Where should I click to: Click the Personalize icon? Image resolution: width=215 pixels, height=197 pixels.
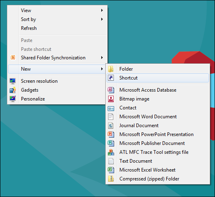tap(13, 99)
